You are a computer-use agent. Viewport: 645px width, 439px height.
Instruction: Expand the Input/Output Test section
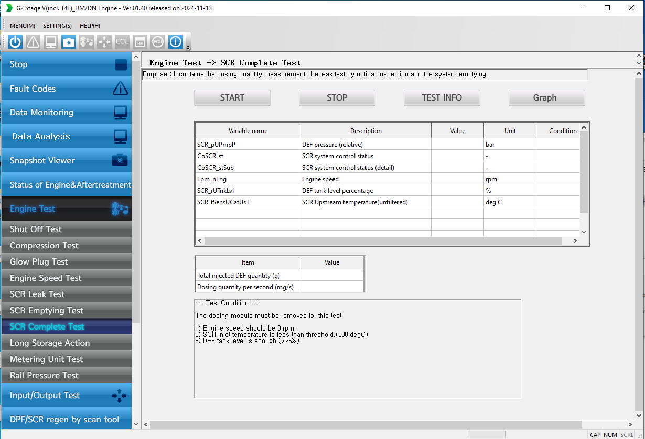click(x=66, y=396)
